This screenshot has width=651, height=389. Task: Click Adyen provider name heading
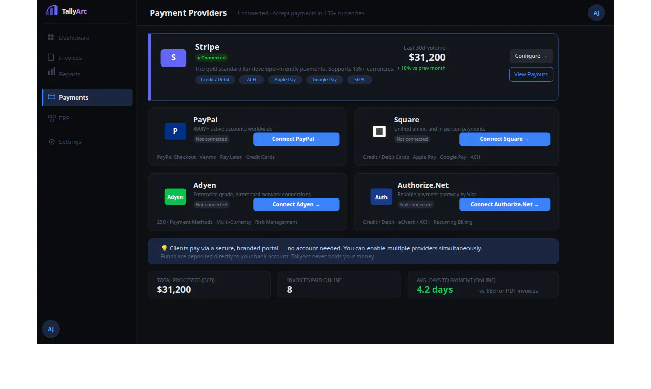point(205,185)
